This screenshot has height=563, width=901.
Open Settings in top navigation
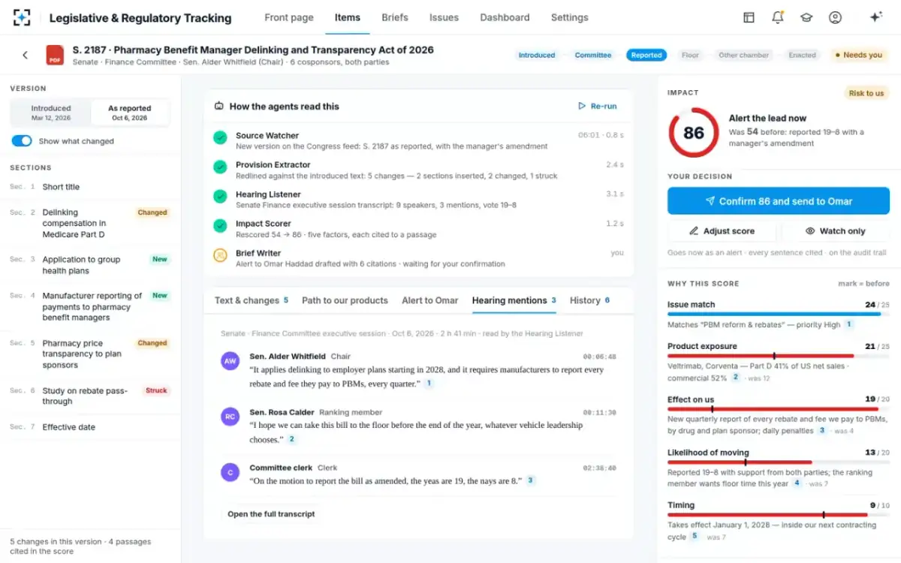[x=570, y=17]
